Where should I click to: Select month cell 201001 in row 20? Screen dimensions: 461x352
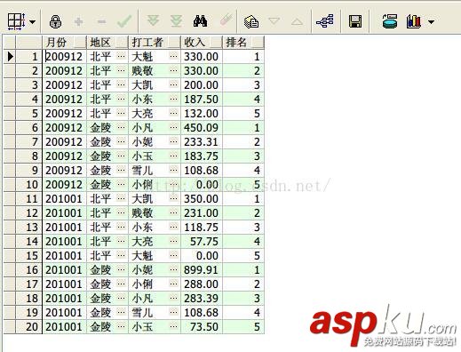click(x=65, y=326)
